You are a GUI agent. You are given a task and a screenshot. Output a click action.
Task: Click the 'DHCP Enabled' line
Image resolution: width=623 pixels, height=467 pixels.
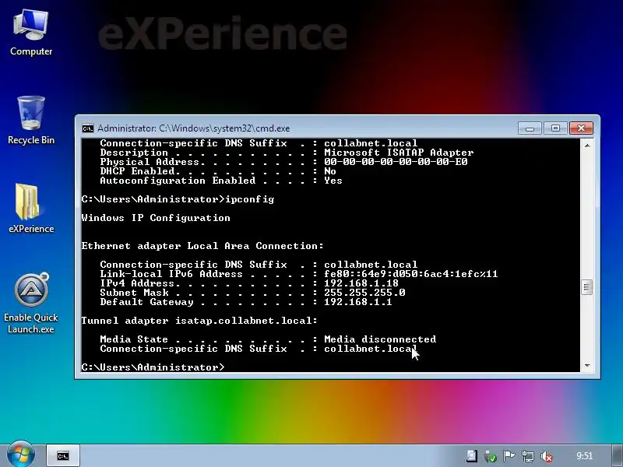218,171
